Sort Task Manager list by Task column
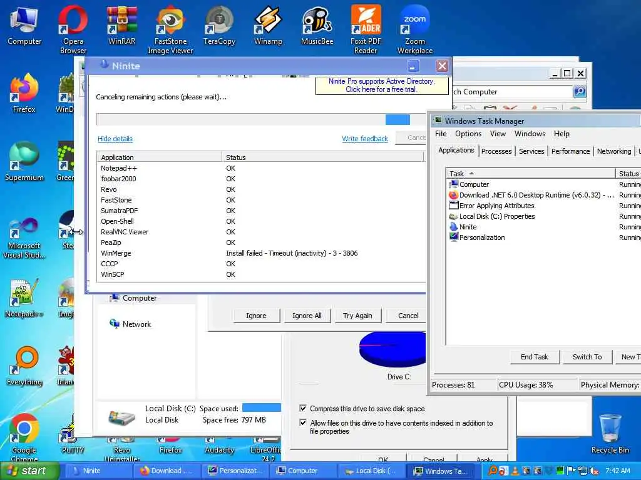Screen dimensions: 641x480 coord(531,174)
